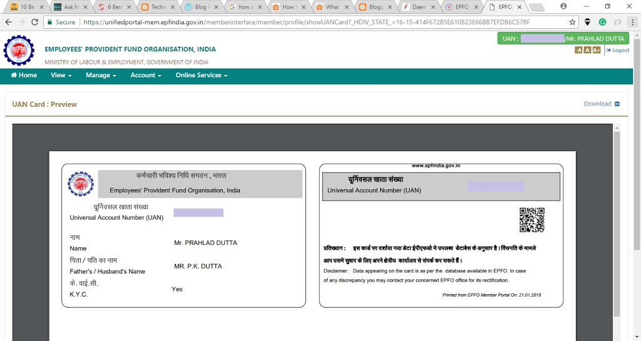
Task: Click 'Ministry of Labour & Employment' subtitle
Action: pos(126,62)
